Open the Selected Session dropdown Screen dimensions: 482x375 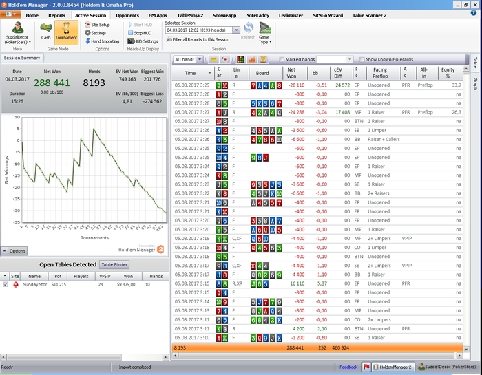pyautogui.click(x=236, y=30)
